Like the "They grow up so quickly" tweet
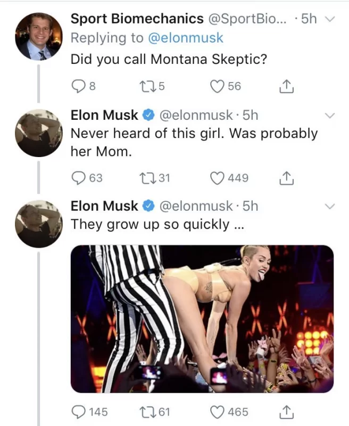 click(x=217, y=412)
